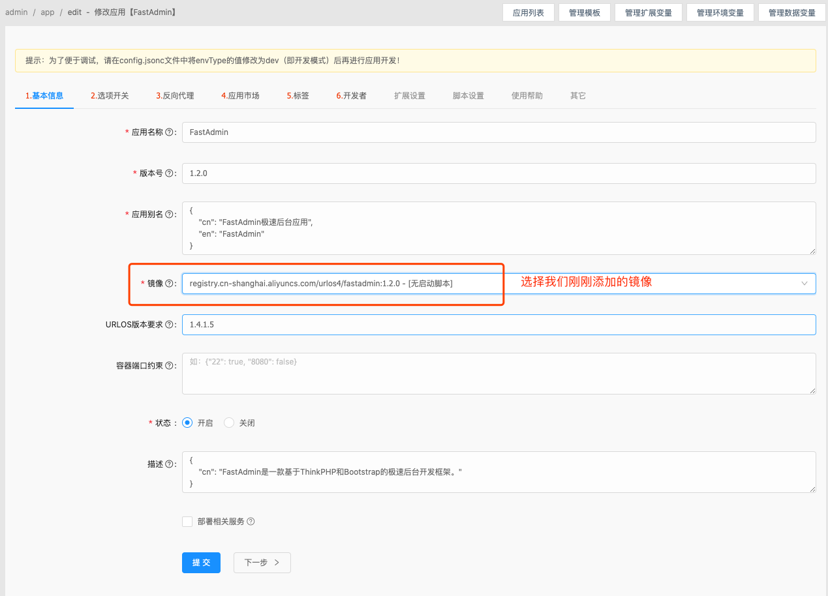Screen dimensions: 828x596
Task: Open the tooltip icon next to 应用名称
Action: click(x=170, y=132)
